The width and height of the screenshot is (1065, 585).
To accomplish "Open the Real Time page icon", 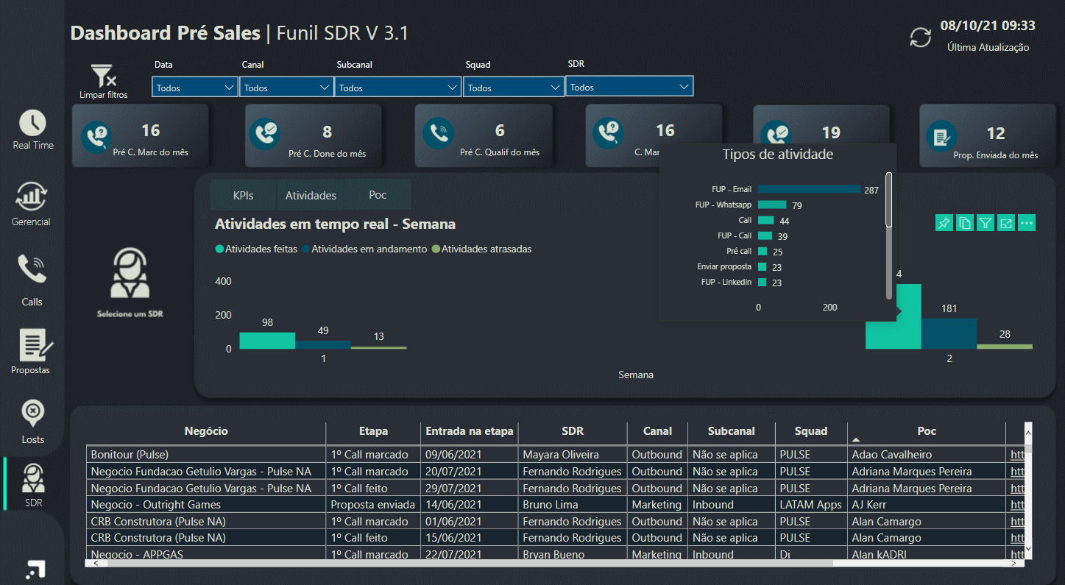I will pos(32,123).
